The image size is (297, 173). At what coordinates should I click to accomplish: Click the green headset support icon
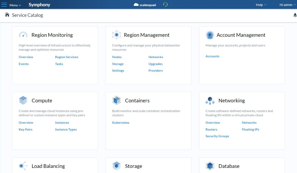tap(165, 4)
